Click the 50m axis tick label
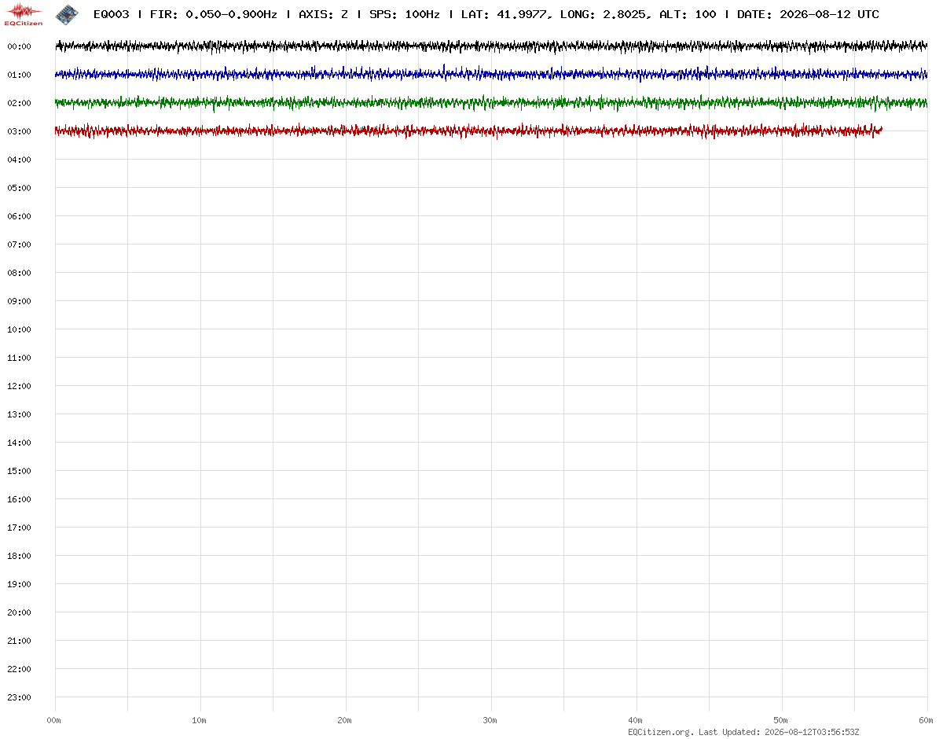943x739 pixels. point(780,720)
